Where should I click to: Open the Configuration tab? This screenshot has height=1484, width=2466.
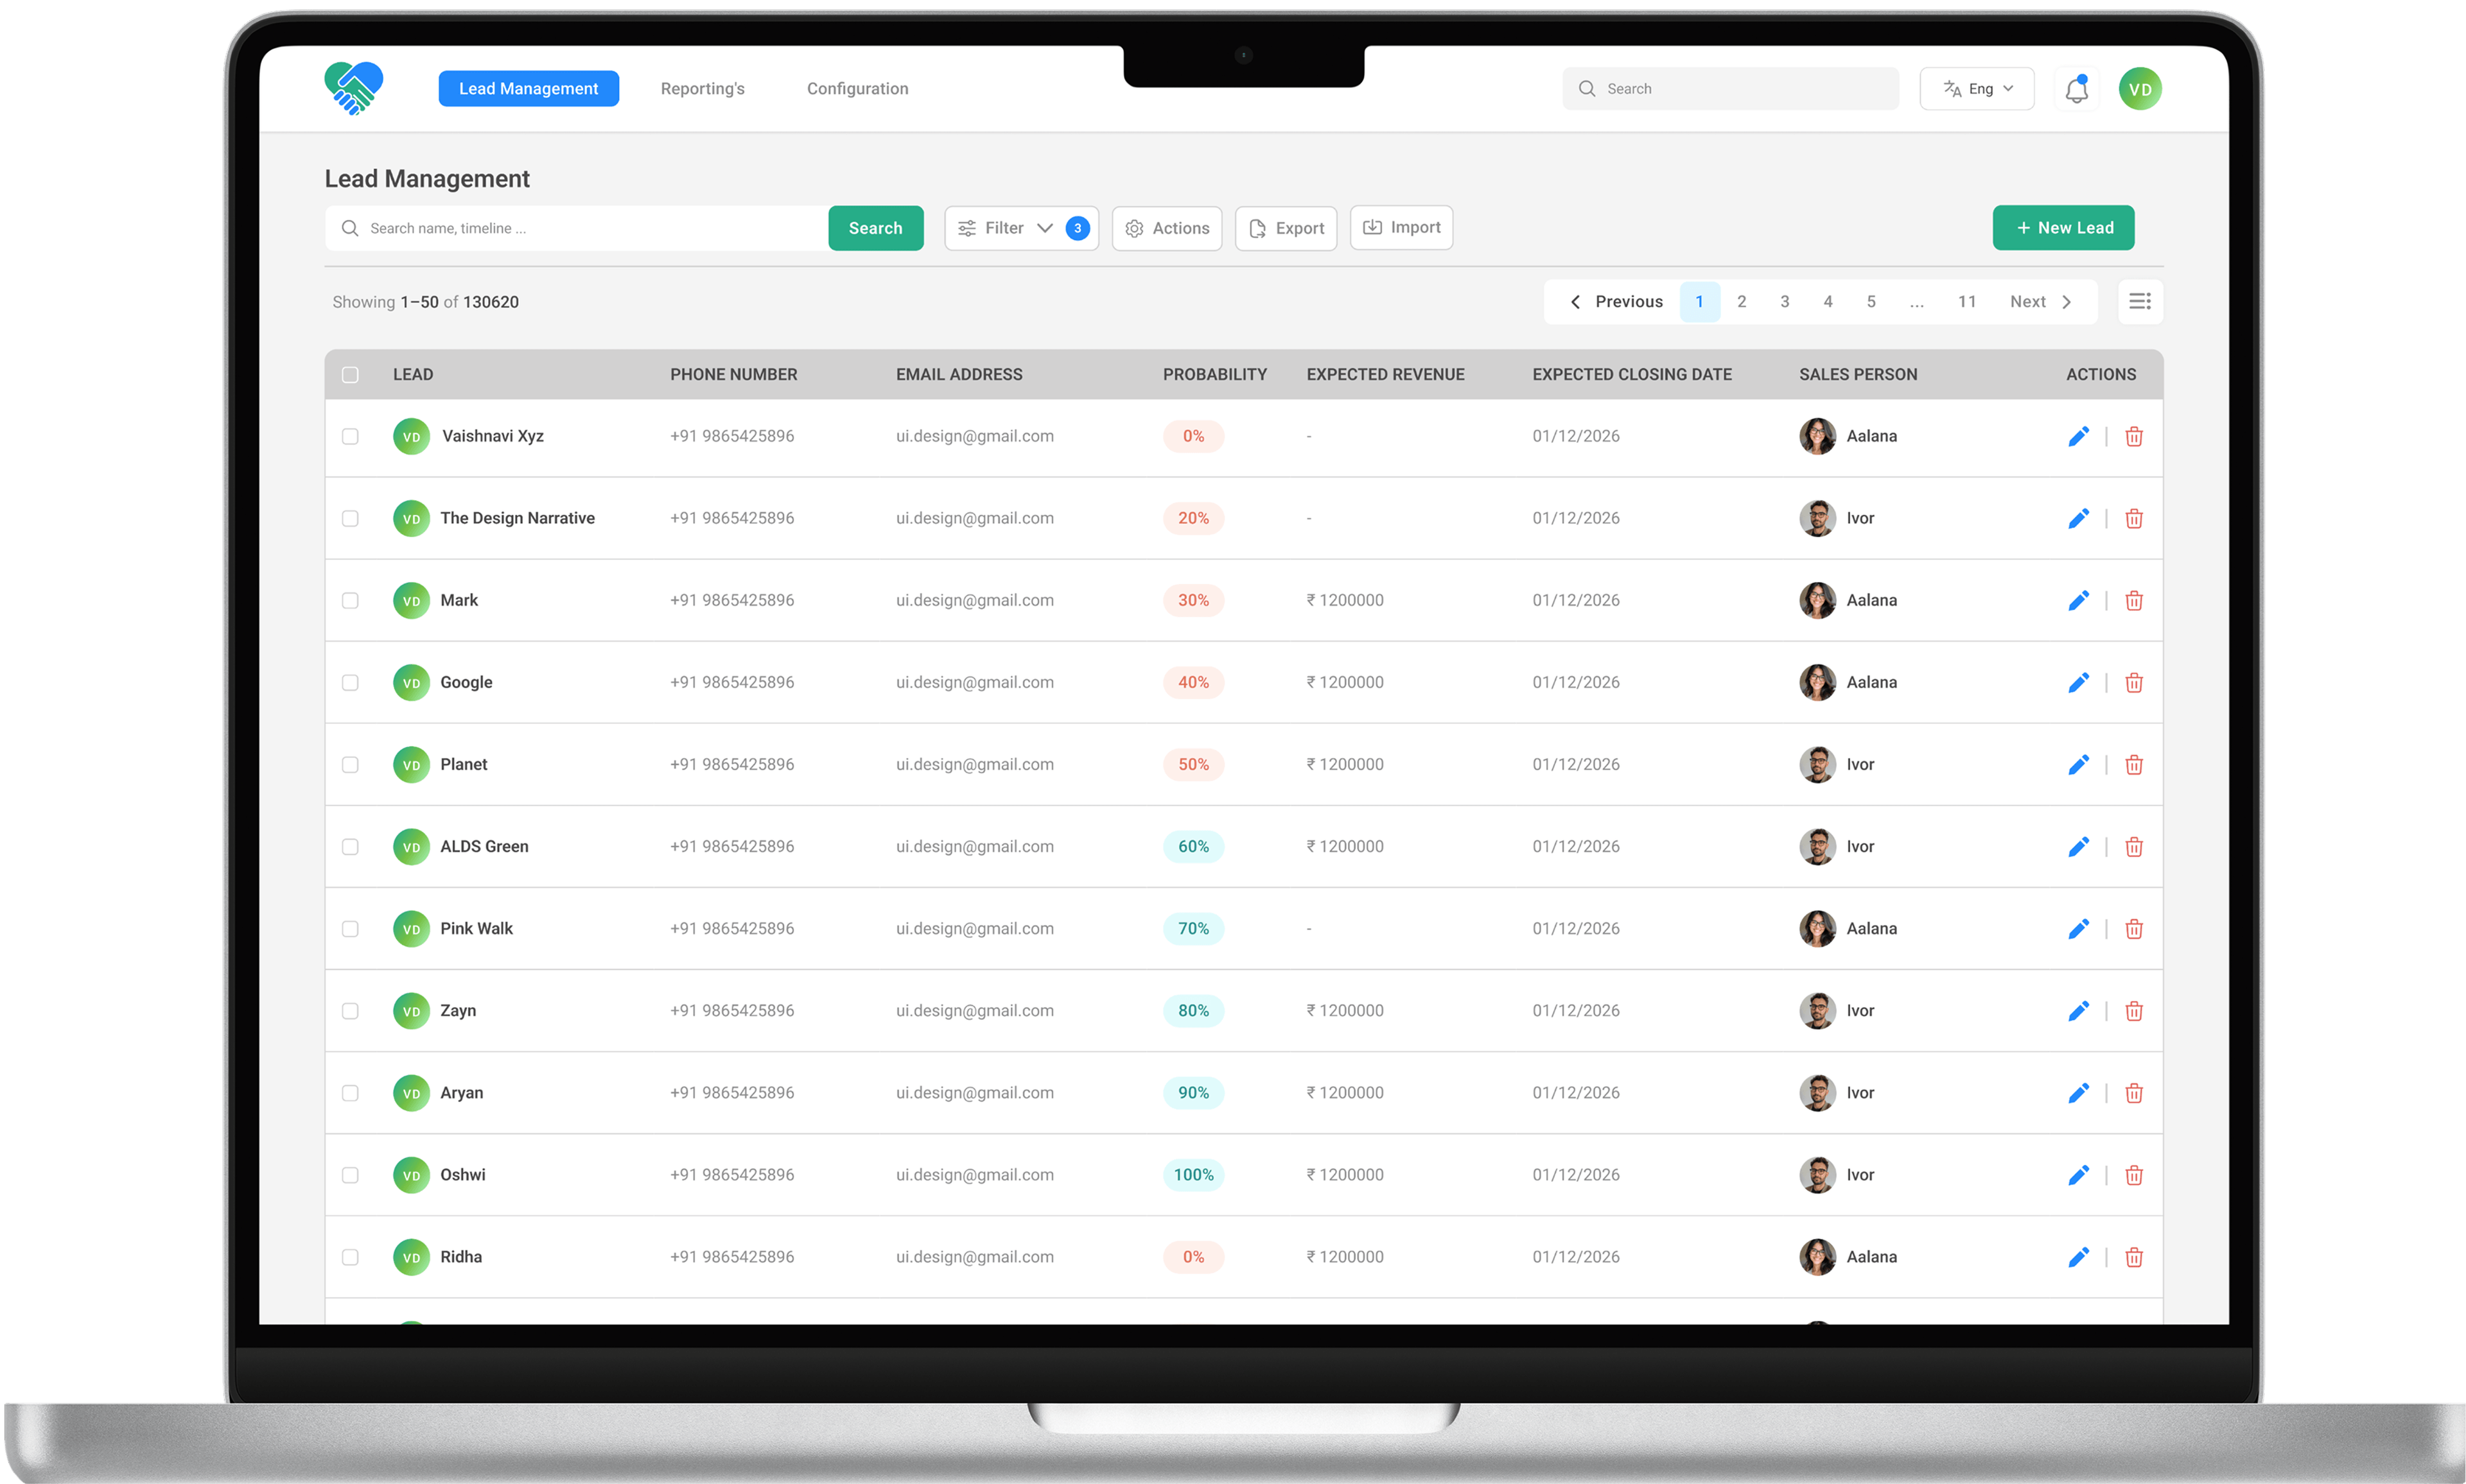coord(857,89)
